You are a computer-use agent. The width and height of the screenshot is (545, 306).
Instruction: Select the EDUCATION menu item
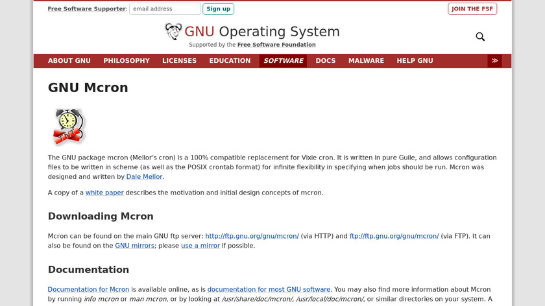pos(230,61)
